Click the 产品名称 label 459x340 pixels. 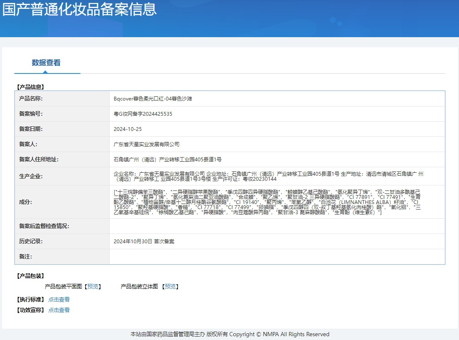[31, 99]
